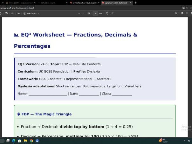Click the 'Framework:' CRA line
192x144 pixels.
64,79
